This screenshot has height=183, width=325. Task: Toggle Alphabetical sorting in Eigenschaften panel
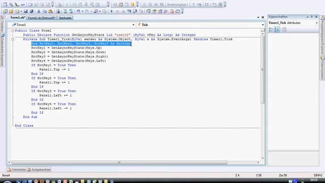point(277,29)
